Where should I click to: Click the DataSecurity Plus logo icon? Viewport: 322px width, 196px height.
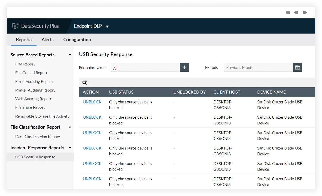15,26
